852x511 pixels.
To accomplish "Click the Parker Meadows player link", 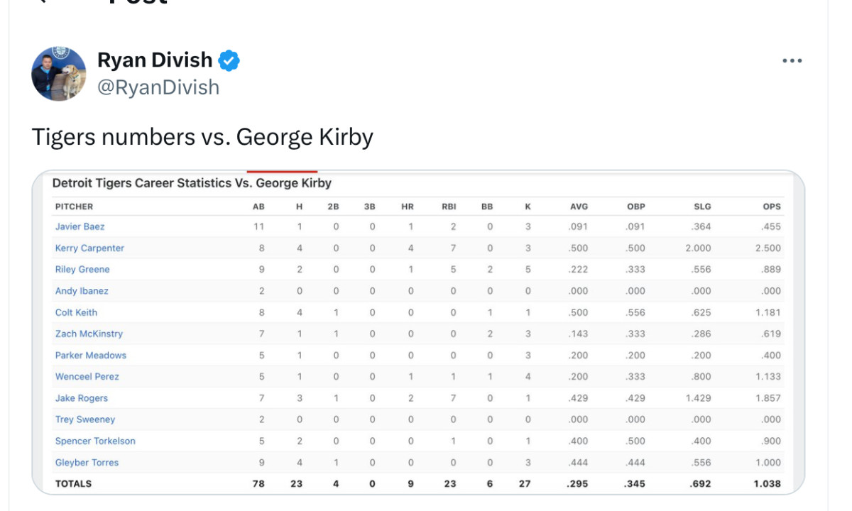I will [90, 356].
